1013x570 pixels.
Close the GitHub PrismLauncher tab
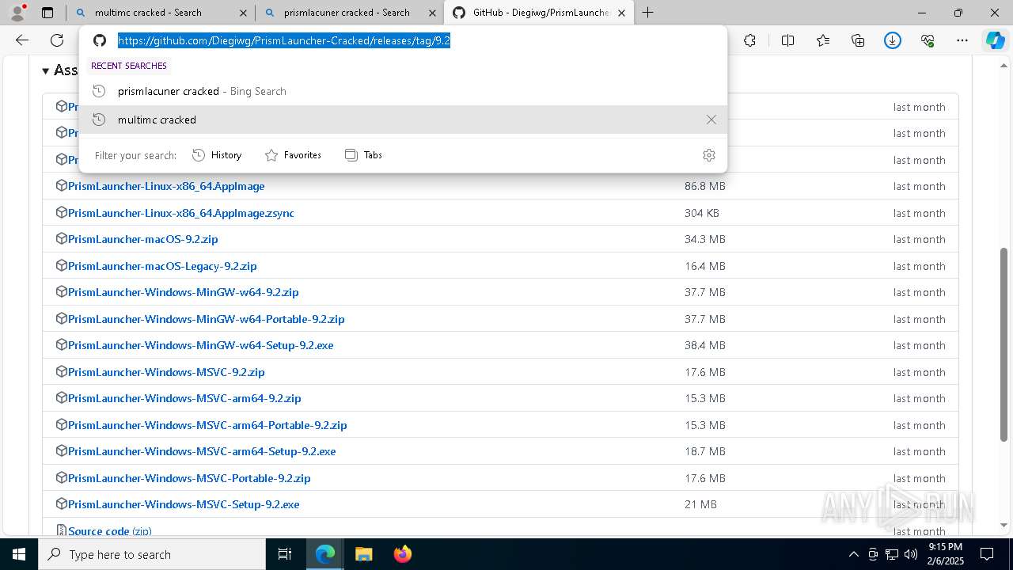[621, 13]
